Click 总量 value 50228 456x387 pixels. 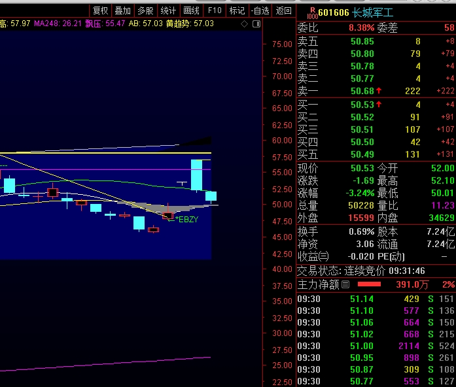click(361, 205)
